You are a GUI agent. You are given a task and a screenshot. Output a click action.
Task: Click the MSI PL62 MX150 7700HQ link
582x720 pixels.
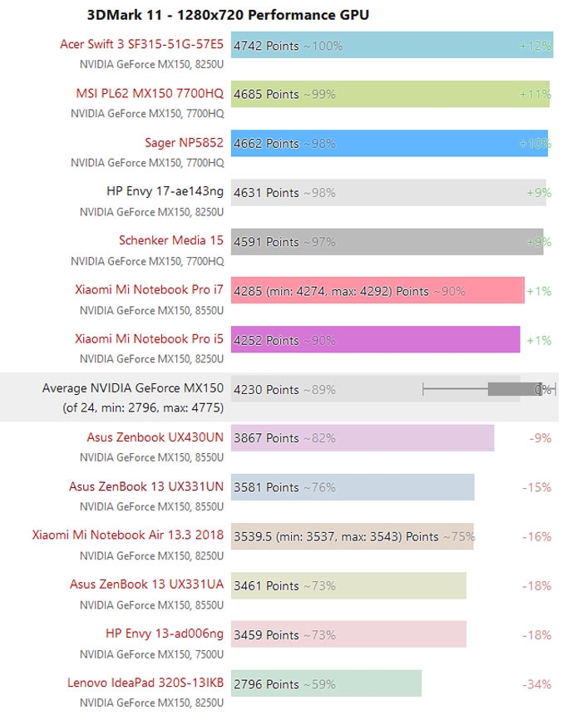(146, 94)
